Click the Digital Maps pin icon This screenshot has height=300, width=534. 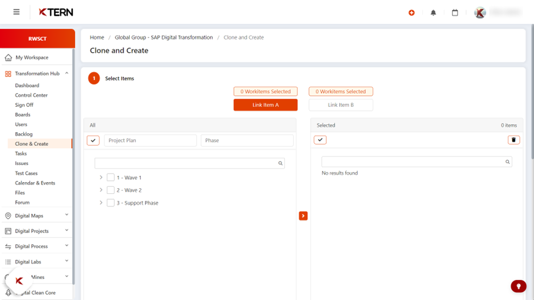coord(8,216)
